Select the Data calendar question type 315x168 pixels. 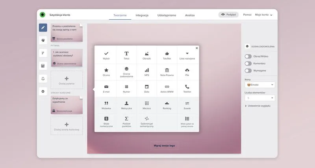click(146, 89)
